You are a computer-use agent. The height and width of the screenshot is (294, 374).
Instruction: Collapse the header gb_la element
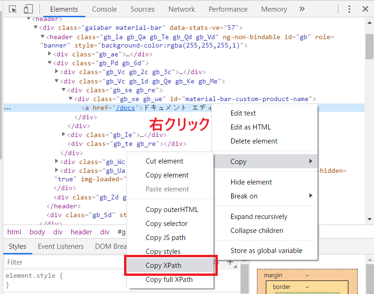tap(42, 36)
